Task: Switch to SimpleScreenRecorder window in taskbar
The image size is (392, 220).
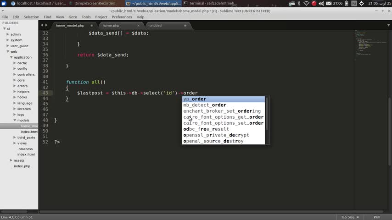Action: [93, 3]
